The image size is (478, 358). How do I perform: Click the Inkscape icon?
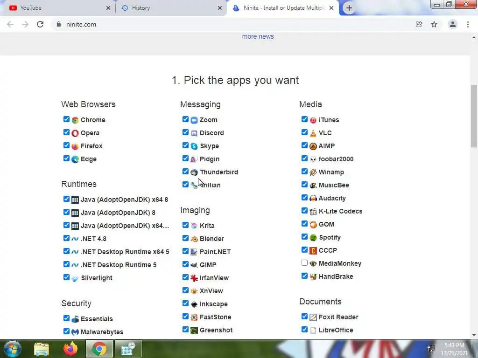pos(194,304)
